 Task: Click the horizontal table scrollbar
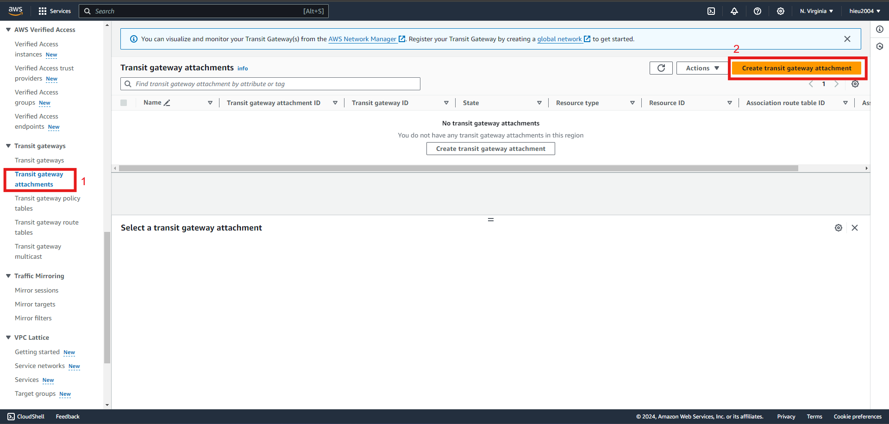click(x=458, y=168)
